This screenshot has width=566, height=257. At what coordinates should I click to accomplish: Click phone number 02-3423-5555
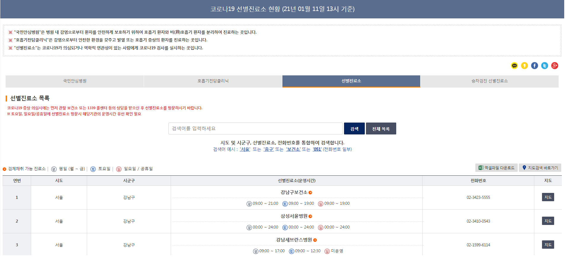click(x=478, y=198)
